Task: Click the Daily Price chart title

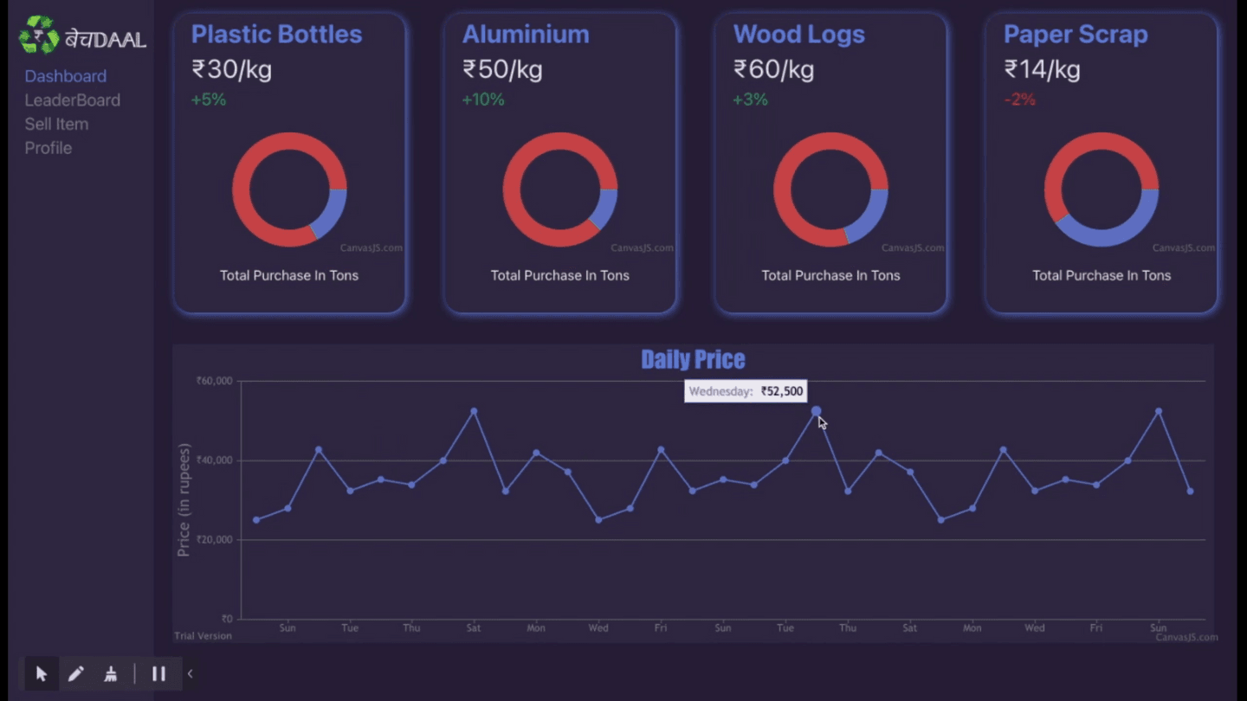Action: [x=693, y=359]
